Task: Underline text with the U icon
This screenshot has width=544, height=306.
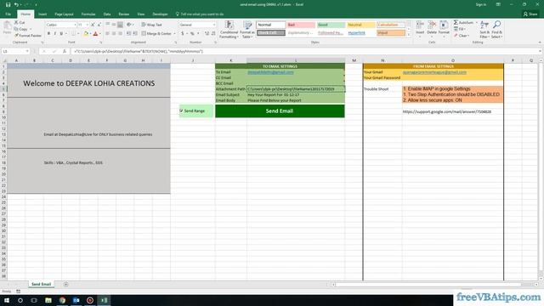Action: click(61, 34)
